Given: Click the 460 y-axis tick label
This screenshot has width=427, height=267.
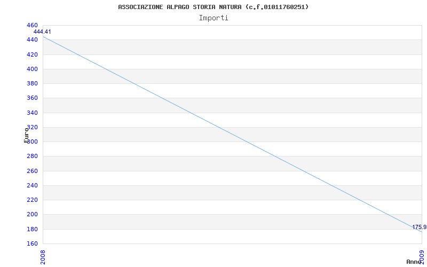Looking at the screenshot, I should point(32,25).
